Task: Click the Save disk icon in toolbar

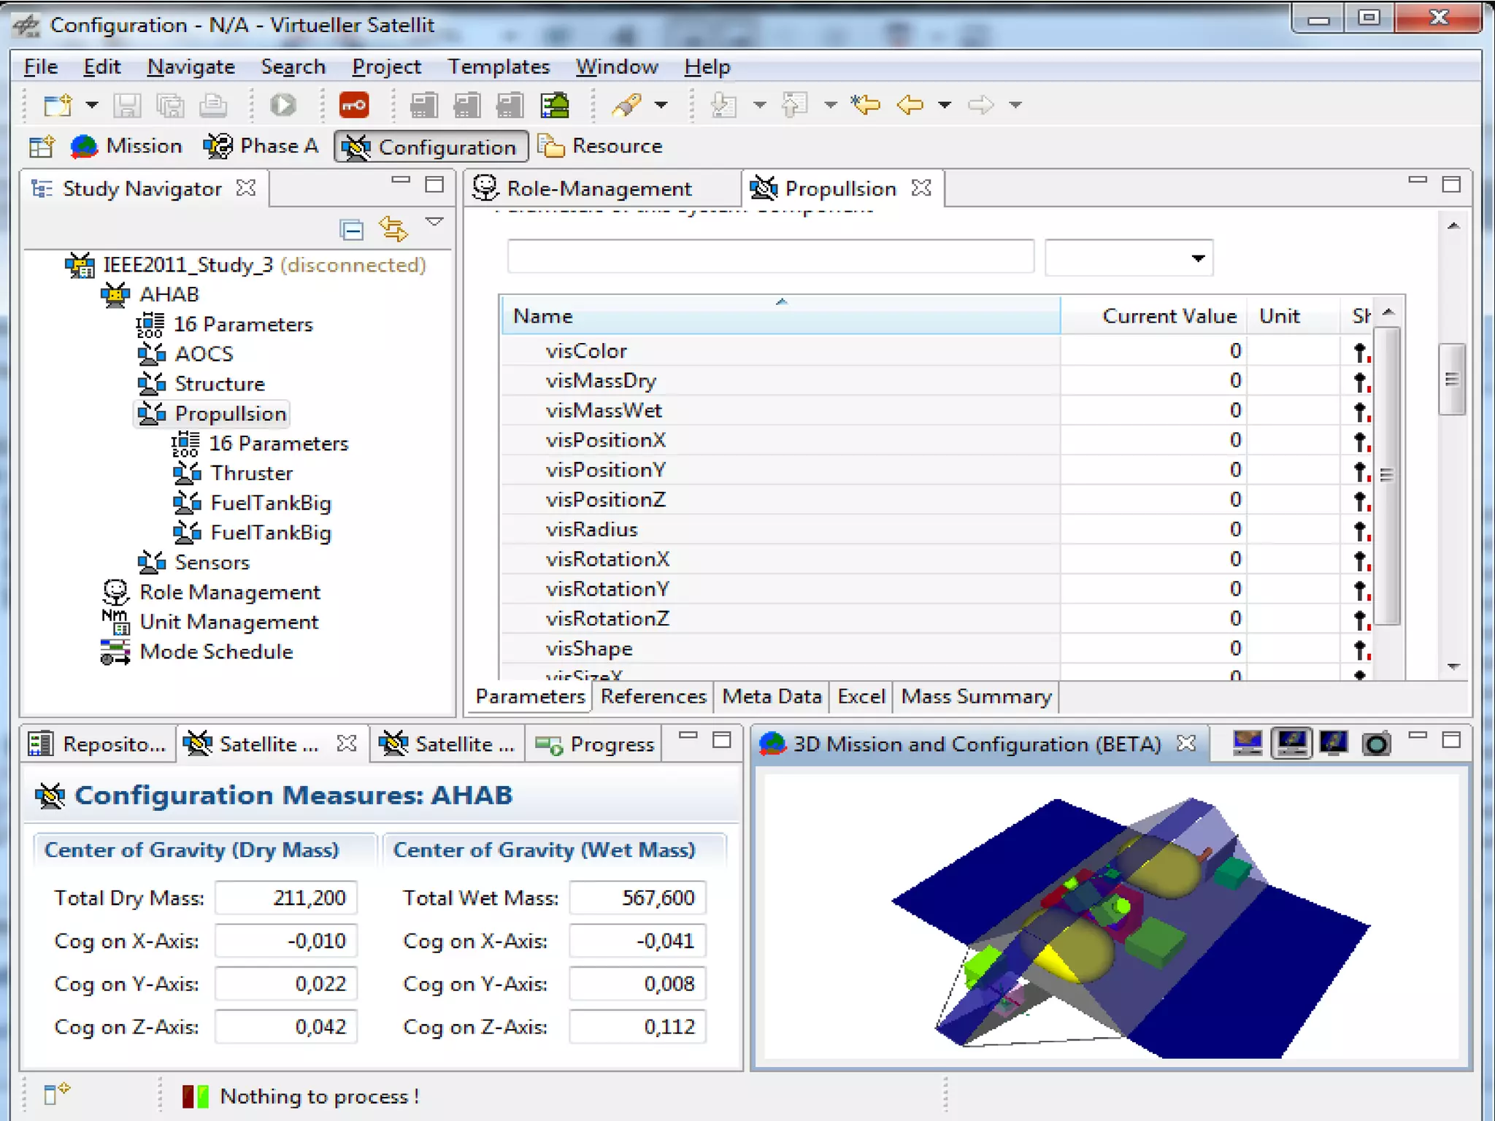Action: coord(126,105)
